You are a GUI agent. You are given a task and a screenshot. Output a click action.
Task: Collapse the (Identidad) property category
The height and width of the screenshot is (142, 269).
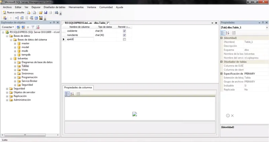coord(222,38)
